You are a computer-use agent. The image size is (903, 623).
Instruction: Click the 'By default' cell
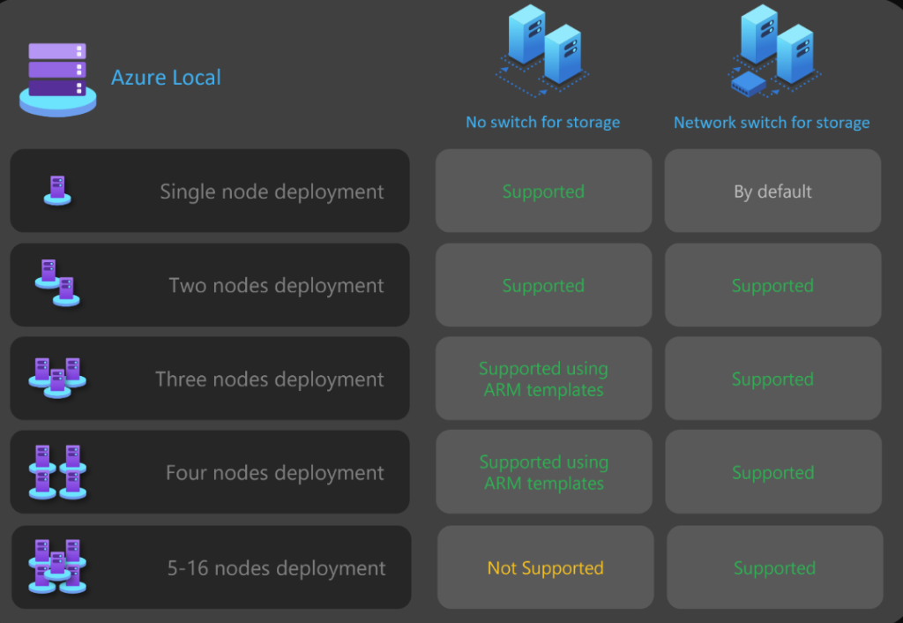point(772,191)
